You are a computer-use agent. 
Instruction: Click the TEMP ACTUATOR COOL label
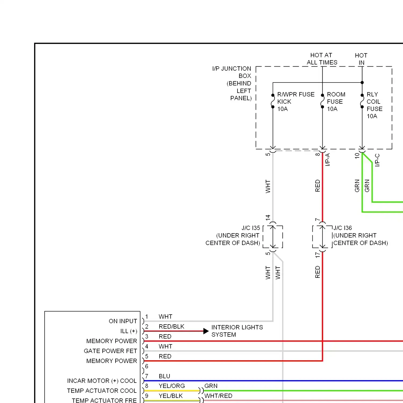click(x=102, y=391)
